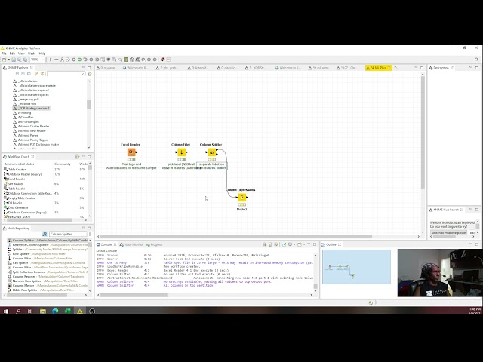Click the KNIME Explorer vertical scrollbar
The image size is (483, 362).
pos(88,106)
